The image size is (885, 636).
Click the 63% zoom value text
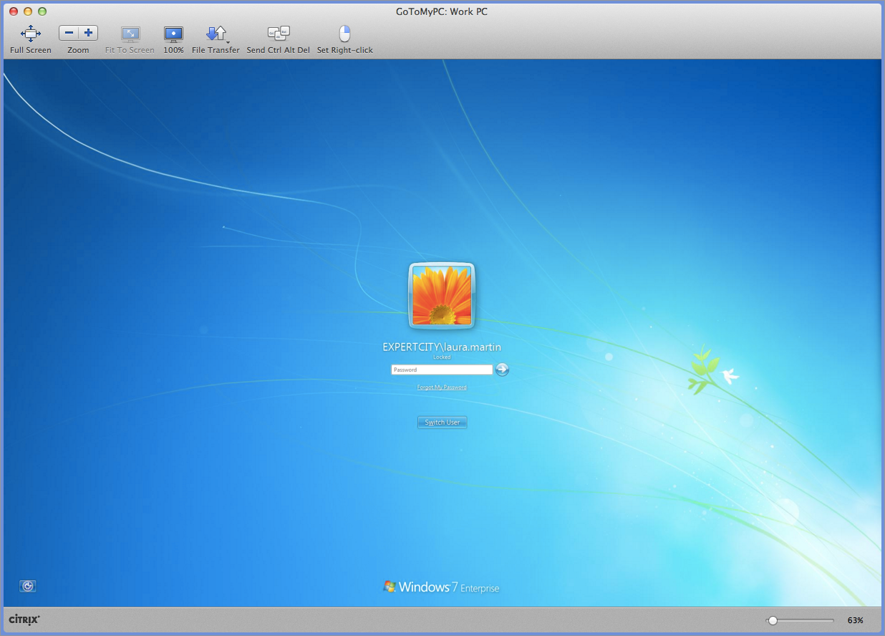pos(855,620)
